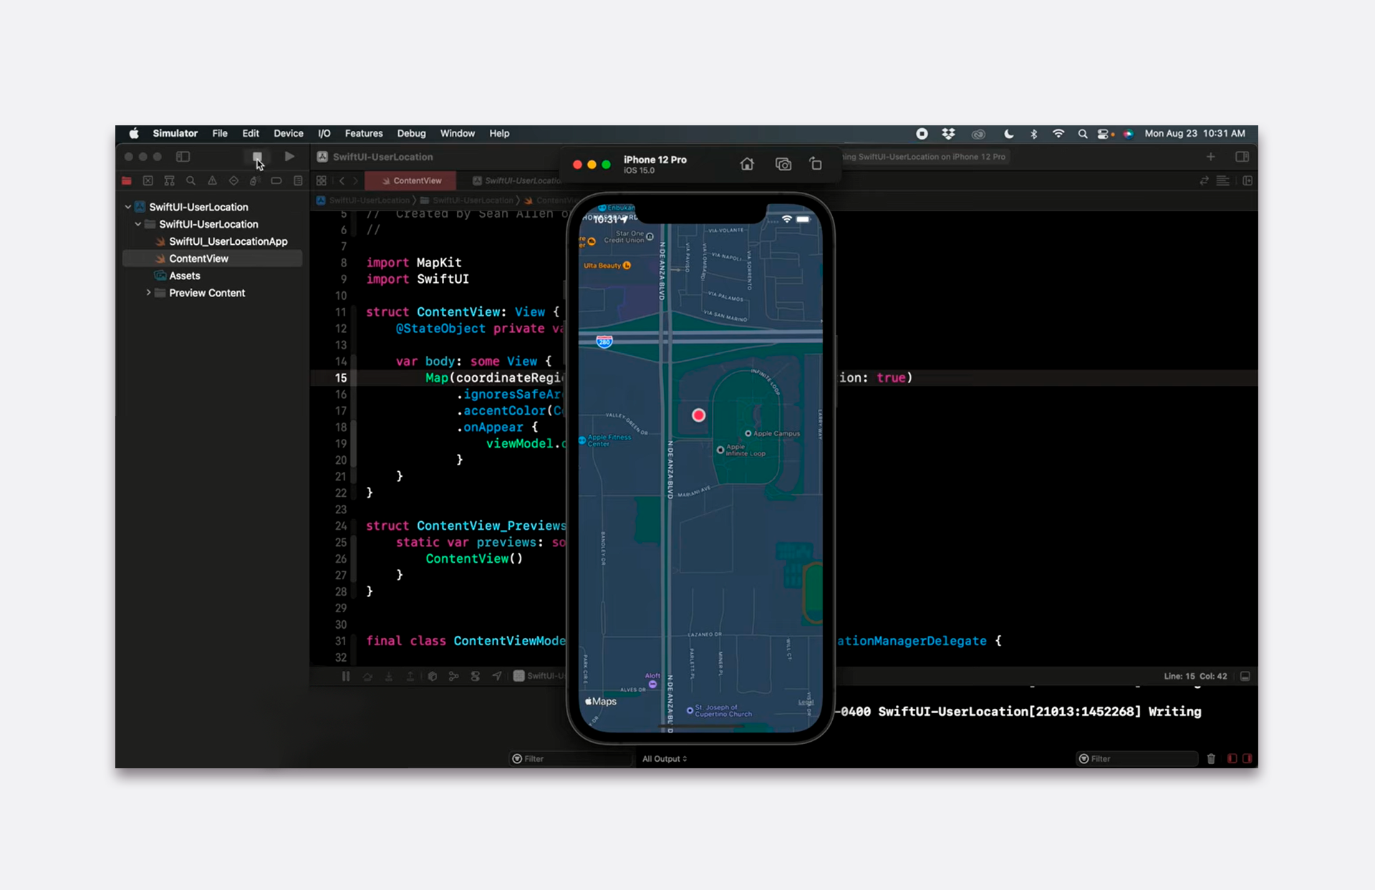Take a Simulator screenshot
The height and width of the screenshot is (890, 1375).
pos(783,164)
